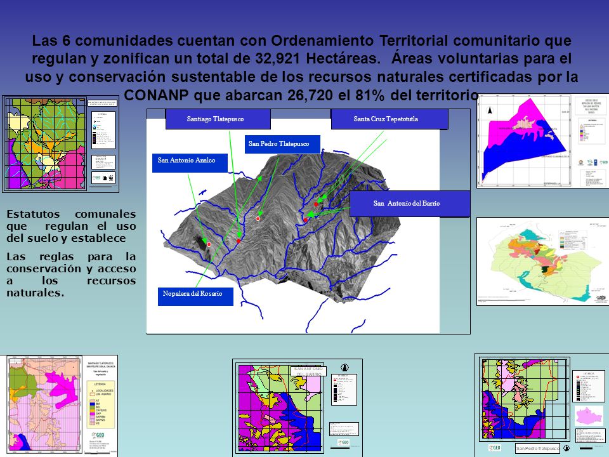Click the LEYENDA legend box on bottom-left map
Viewport: 609px width, 457px height.
point(100,404)
